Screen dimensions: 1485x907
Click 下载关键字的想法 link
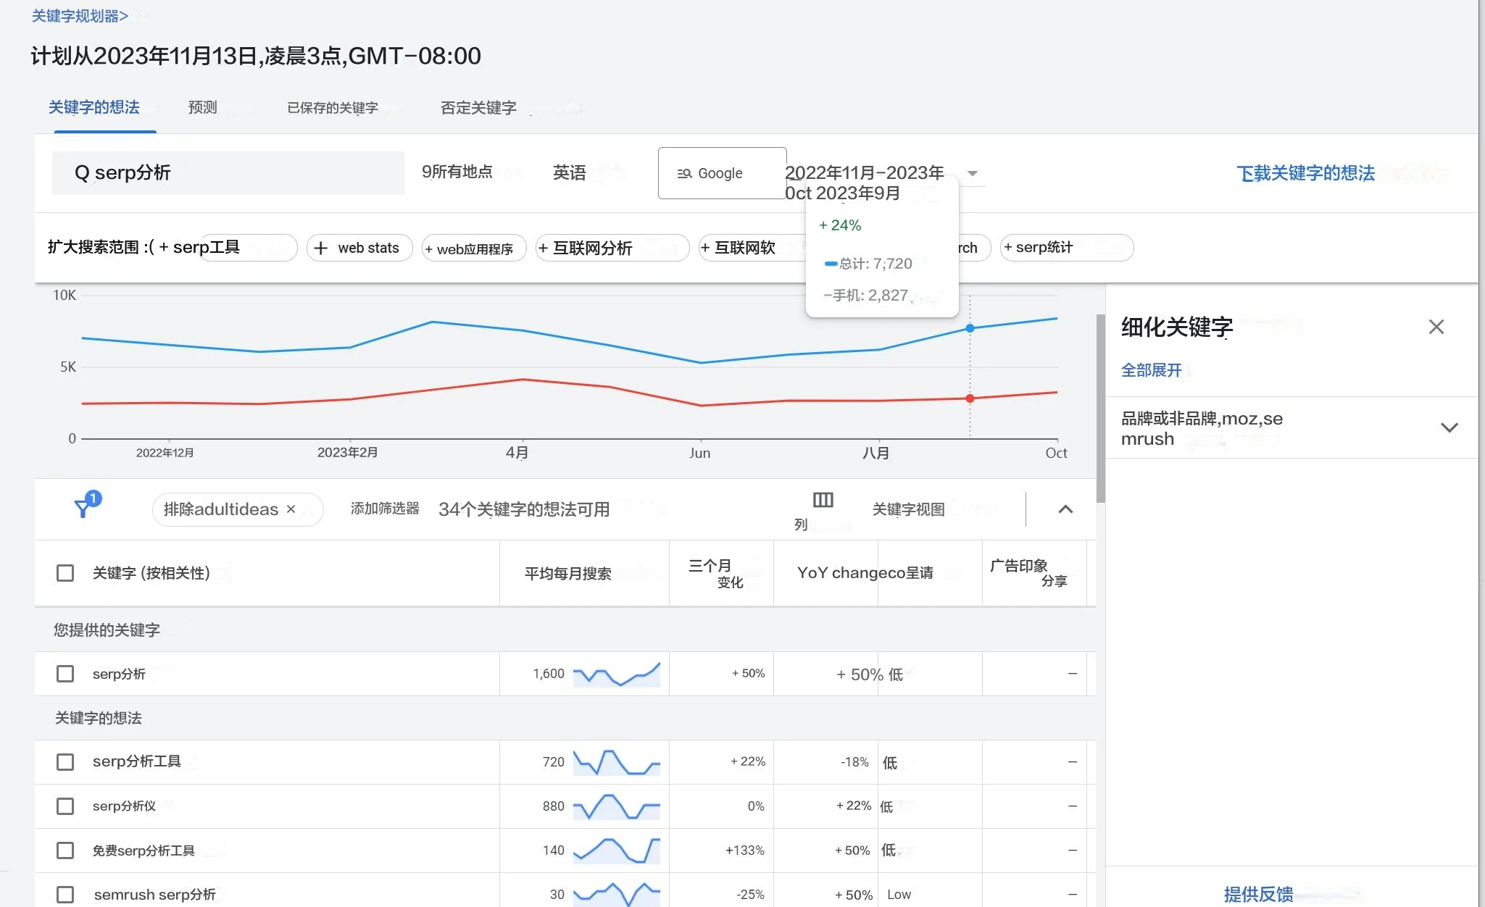[1305, 173]
